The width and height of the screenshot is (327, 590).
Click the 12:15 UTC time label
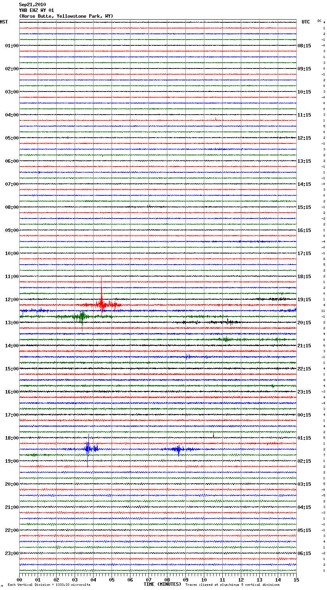(x=304, y=138)
